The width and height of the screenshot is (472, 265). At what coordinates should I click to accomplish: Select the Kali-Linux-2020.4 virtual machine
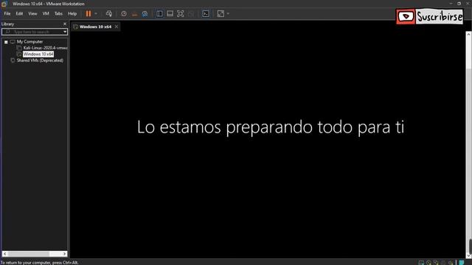click(45, 48)
